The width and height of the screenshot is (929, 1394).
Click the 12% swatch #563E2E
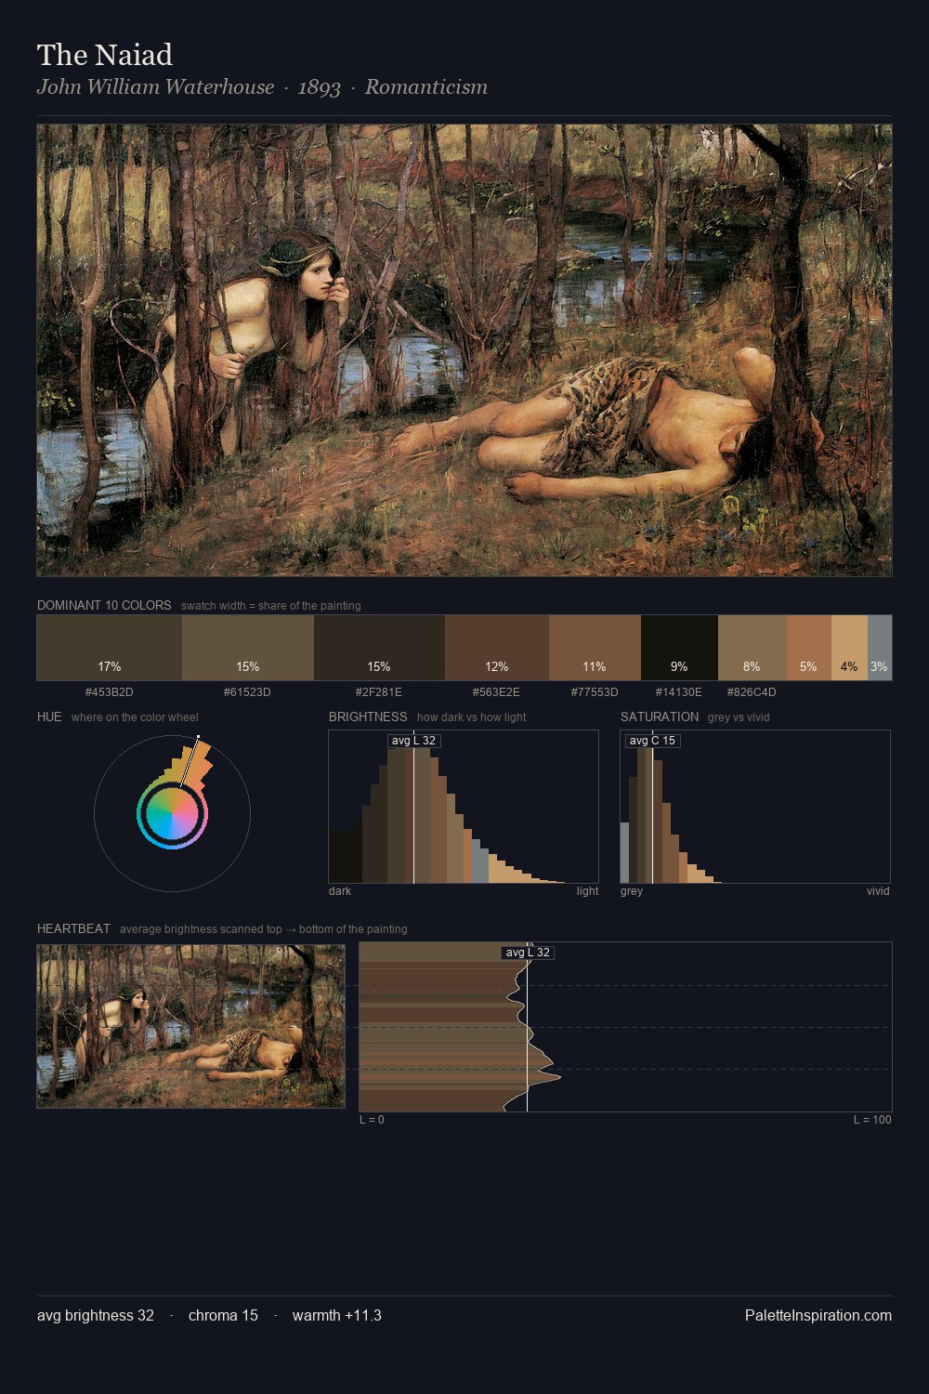(x=497, y=648)
